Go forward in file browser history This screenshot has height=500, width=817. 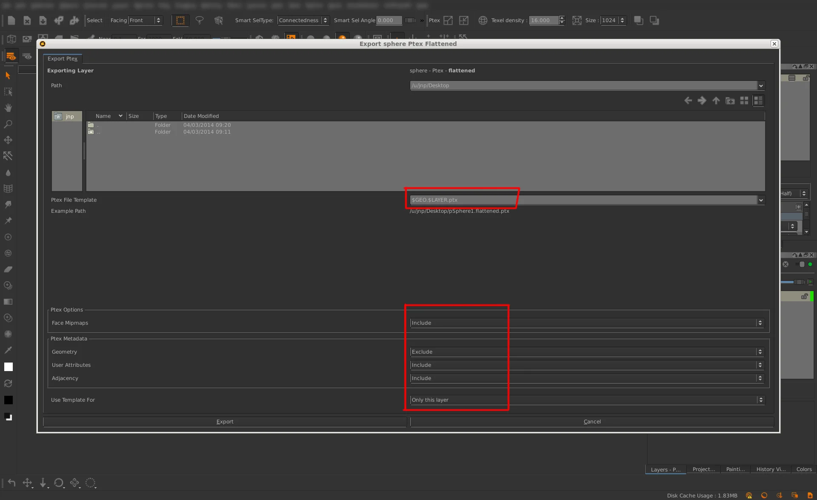coord(702,101)
